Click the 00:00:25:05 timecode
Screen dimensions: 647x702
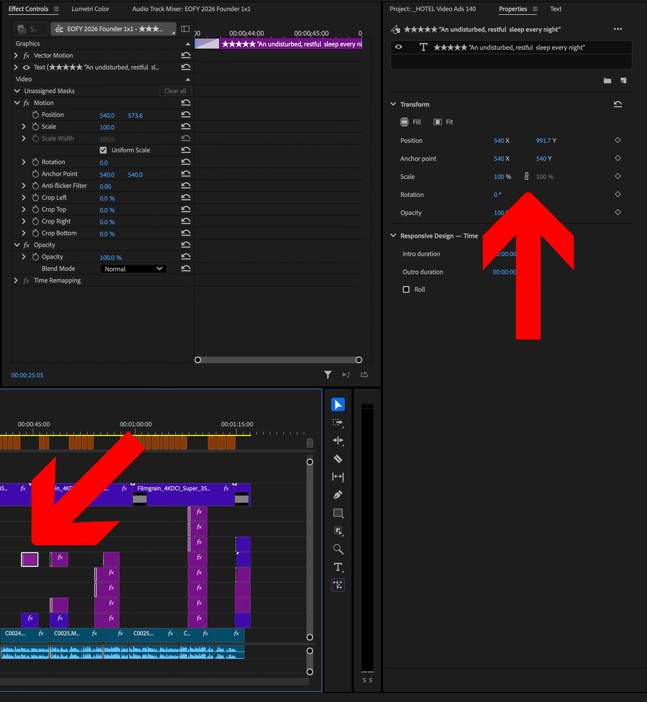(x=27, y=375)
